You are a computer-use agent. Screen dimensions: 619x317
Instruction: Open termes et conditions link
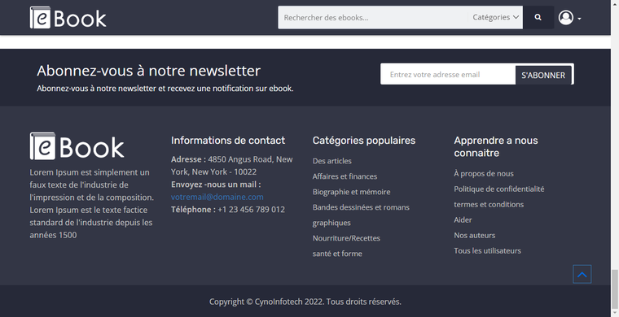(x=489, y=204)
